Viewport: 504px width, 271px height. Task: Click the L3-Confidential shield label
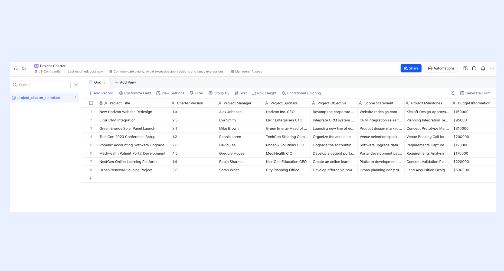coord(48,72)
